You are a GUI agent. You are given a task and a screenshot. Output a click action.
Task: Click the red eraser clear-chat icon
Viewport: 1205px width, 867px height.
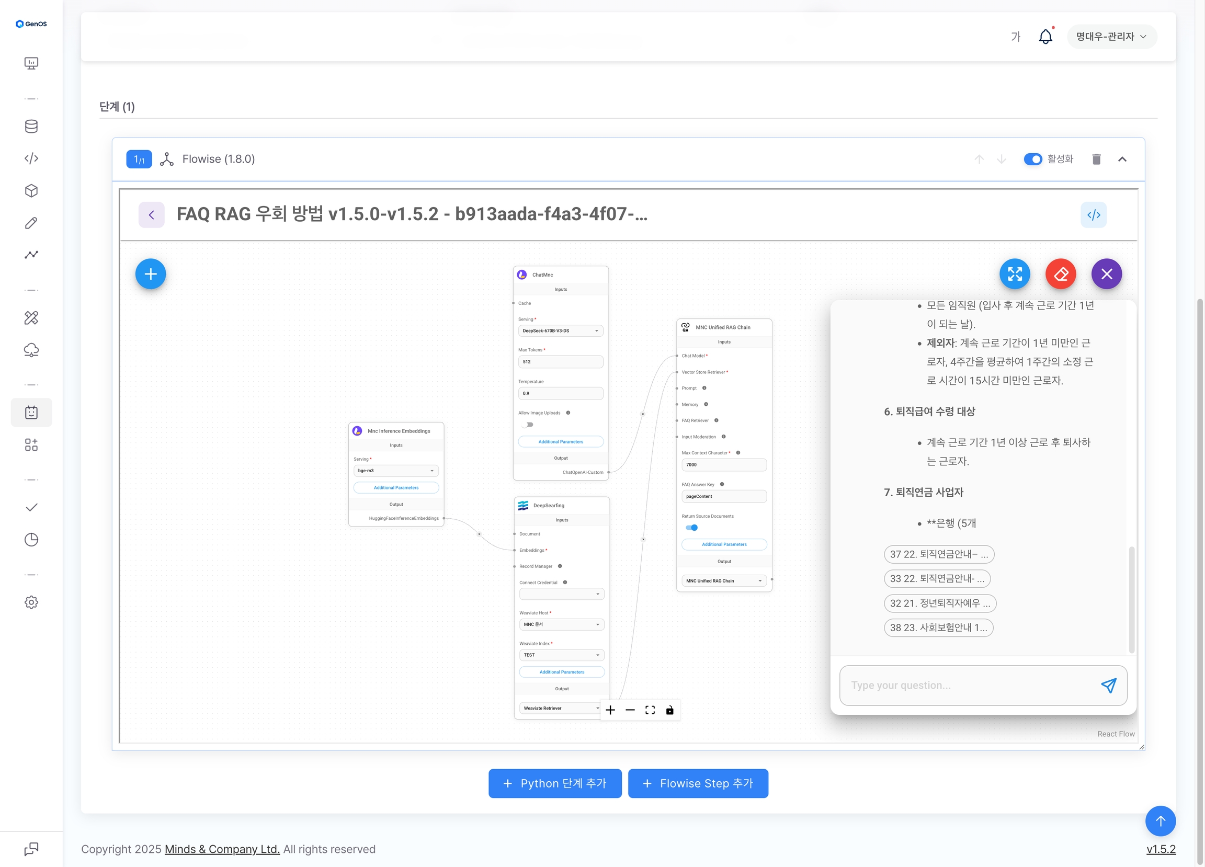(1061, 274)
